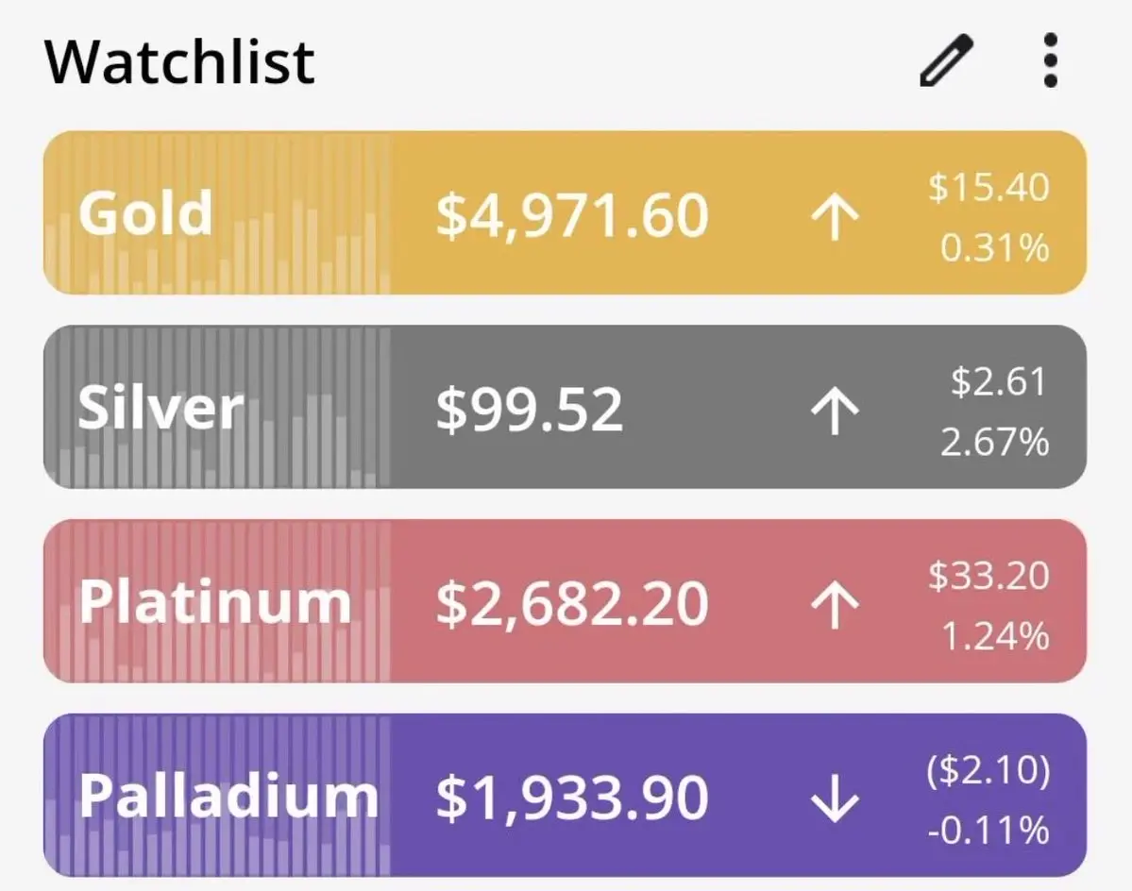The image size is (1132, 891).
Task: Tap the Palladium price $1,933.90
Action: 571,799
